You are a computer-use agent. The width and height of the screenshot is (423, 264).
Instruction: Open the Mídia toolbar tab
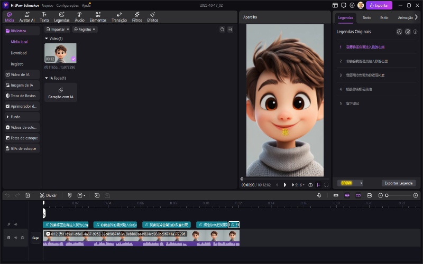[x=10, y=17]
